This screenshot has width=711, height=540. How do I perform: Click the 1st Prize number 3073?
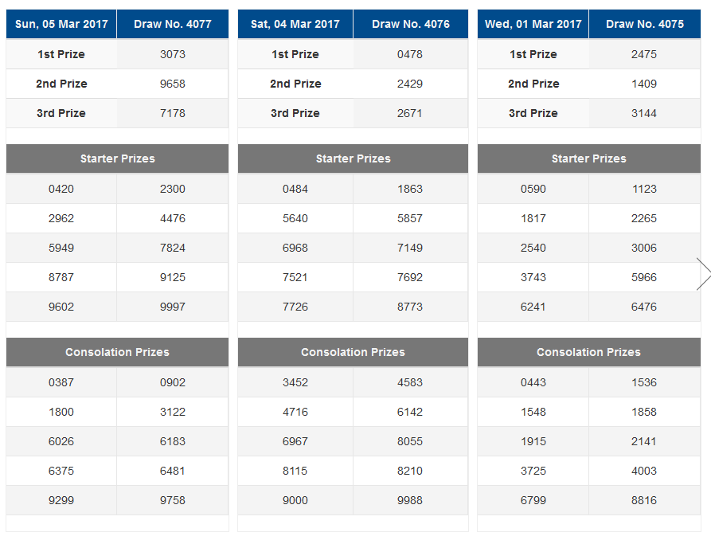point(173,54)
